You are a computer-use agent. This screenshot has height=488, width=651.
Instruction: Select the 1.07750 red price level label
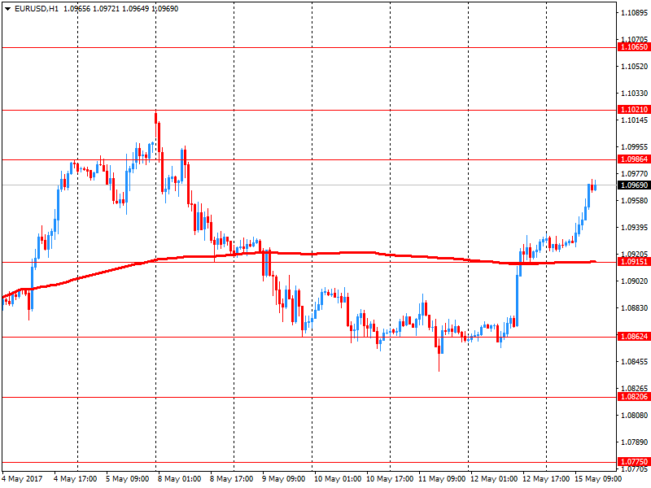click(634, 462)
